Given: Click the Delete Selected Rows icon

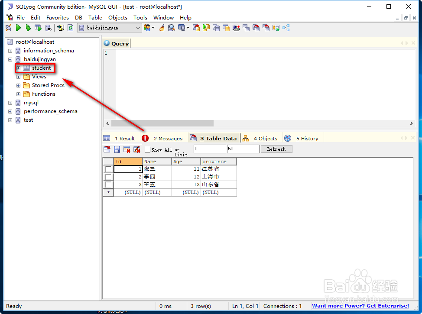Looking at the screenshot, I should [127, 149].
